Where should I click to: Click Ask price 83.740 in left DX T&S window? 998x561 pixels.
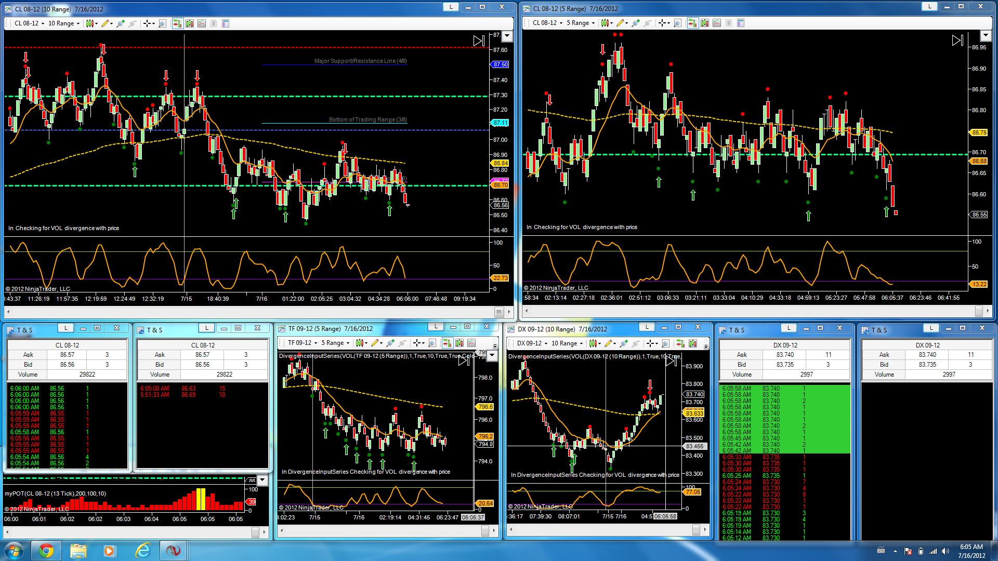coord(785,355)
